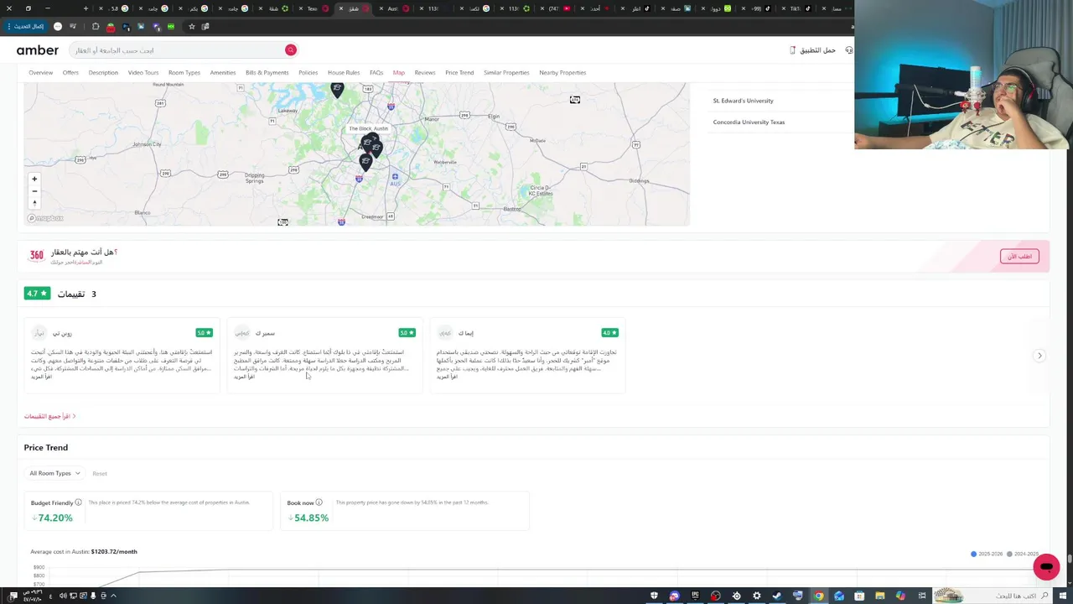Show Book now info tooltip icon
This screenshot has width=1073, height=604.
(x=319, y=502)
